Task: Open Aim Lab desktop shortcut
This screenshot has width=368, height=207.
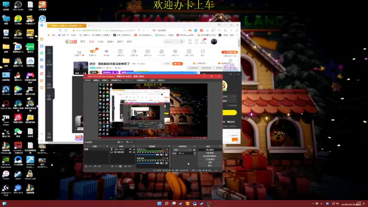Action: point(6,90)
